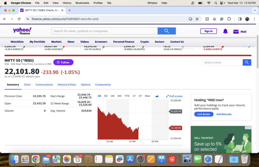259x167 pixels.
Task: Open the Historical Data tab
Action: (67, 85)
